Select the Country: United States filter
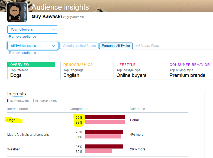This screenshot has width=213, height=158. pos(79,46)
